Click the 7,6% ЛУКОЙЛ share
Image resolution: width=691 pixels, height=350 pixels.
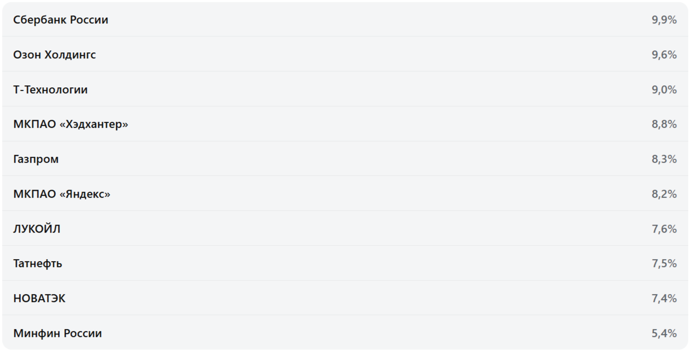[x=664, y=229]
